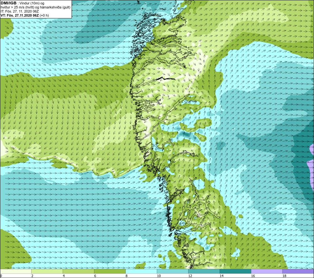
Task: Click the 8–10 m/s light cyan swatch
Action: point(141,271)
